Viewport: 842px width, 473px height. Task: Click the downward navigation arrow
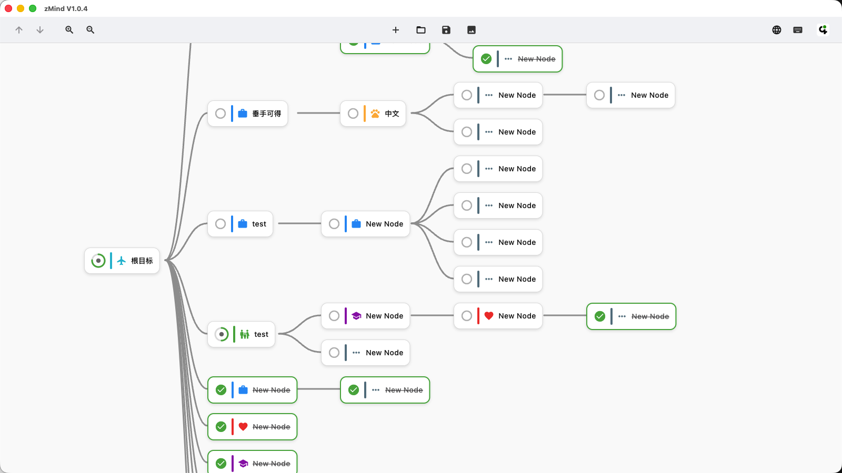[40, 30]
